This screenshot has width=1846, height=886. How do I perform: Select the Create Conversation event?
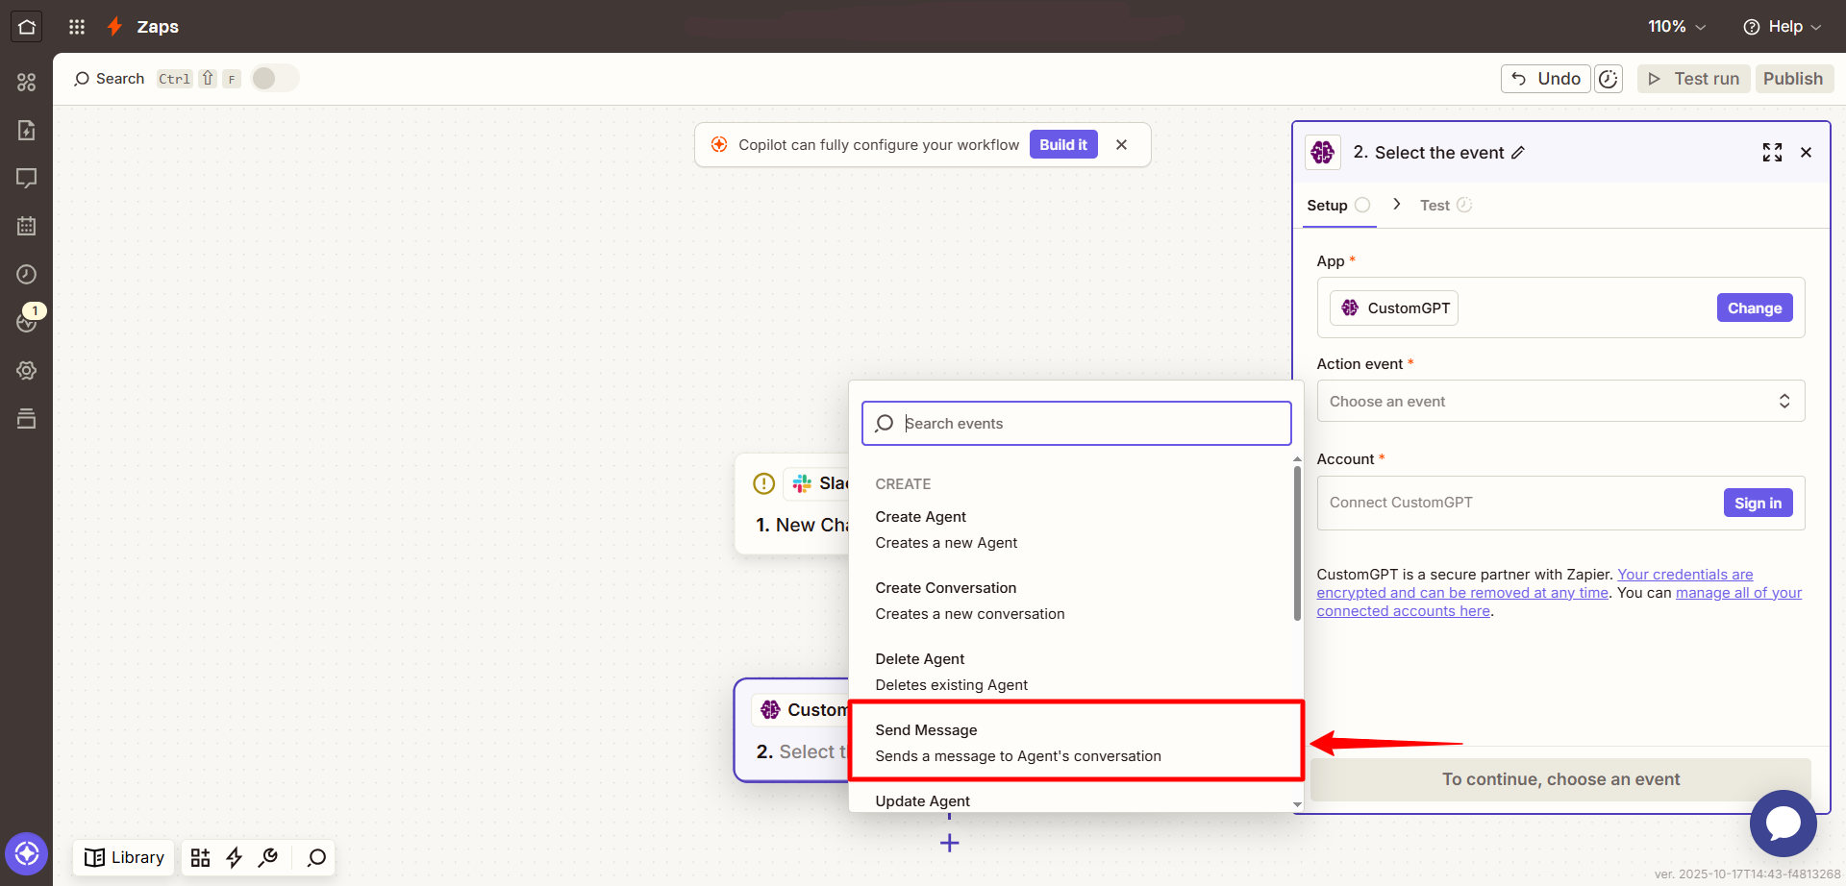tap(1071, 601)
